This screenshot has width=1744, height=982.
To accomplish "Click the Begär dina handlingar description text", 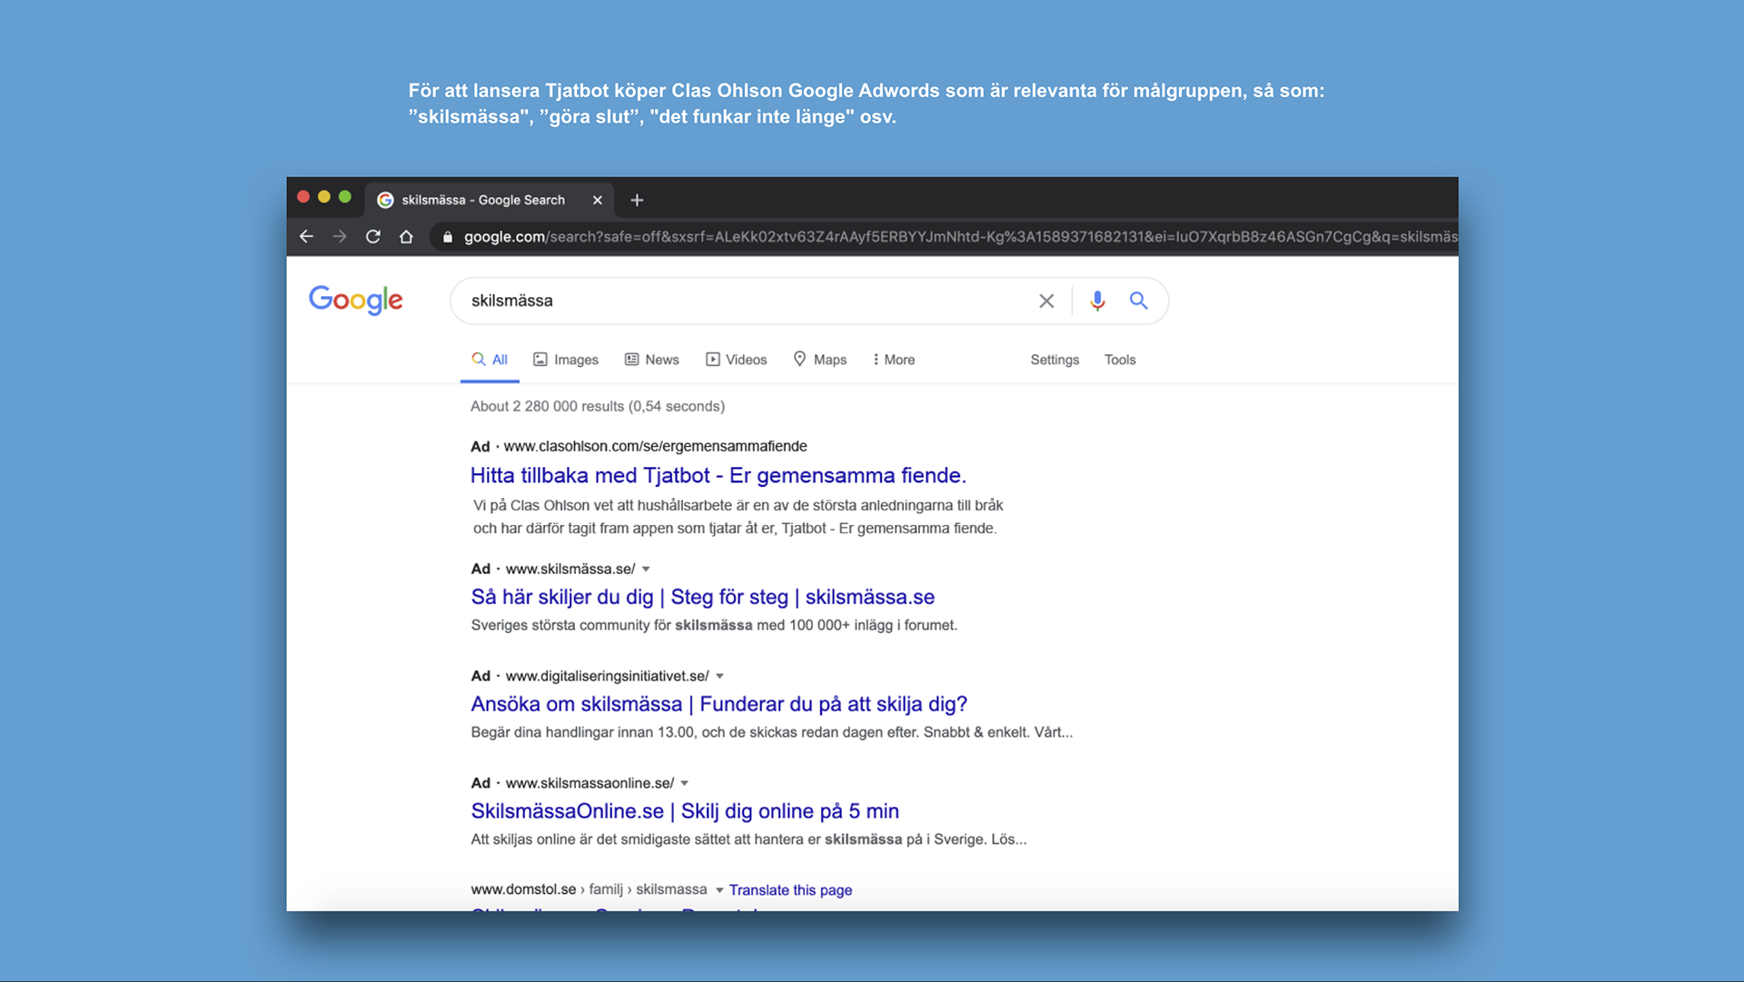I will [x=772, y=732].
